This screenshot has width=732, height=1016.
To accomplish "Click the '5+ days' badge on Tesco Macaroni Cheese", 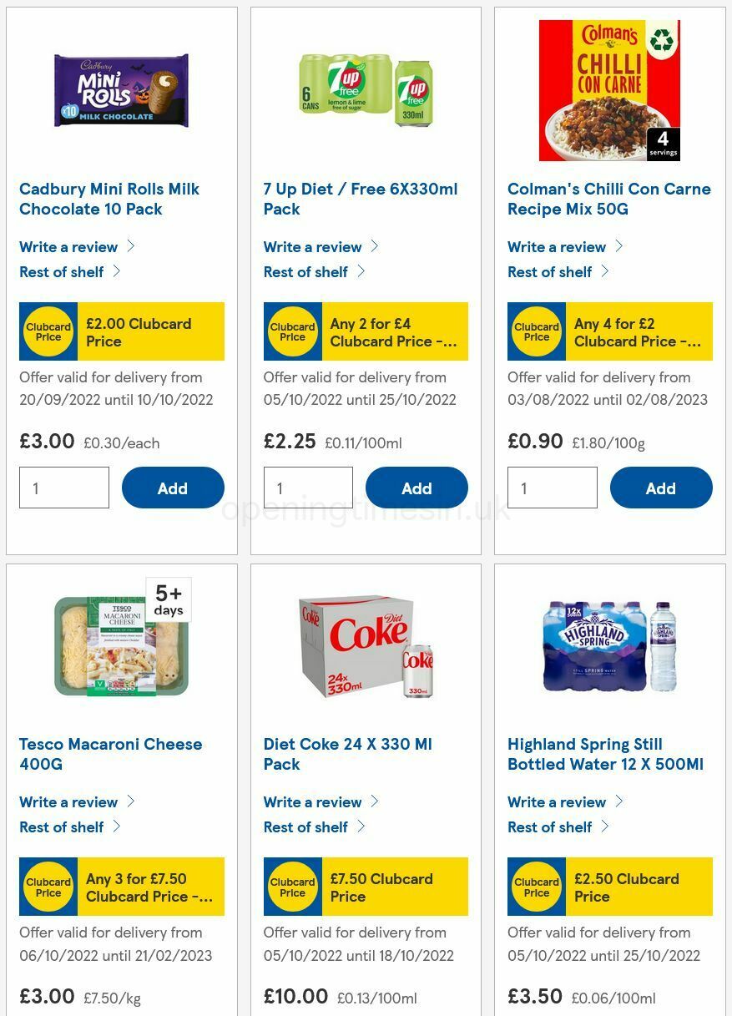I will 169,599.
